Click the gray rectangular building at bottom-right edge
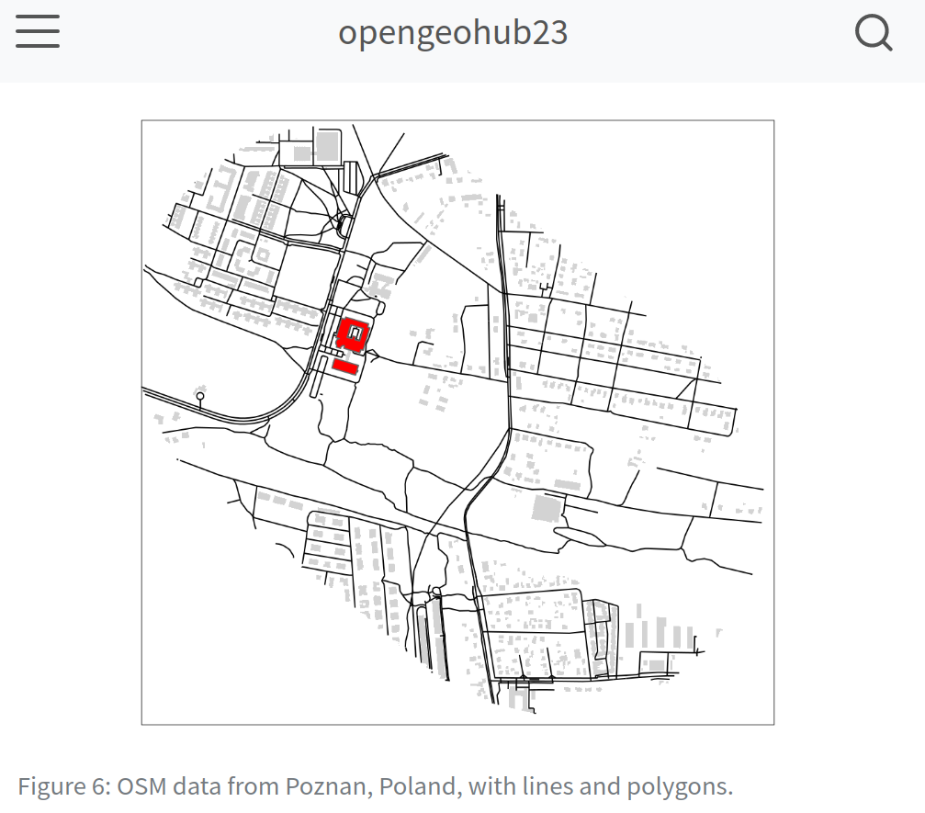This screenshot has height=813, width=925. (x=654, y=664)
